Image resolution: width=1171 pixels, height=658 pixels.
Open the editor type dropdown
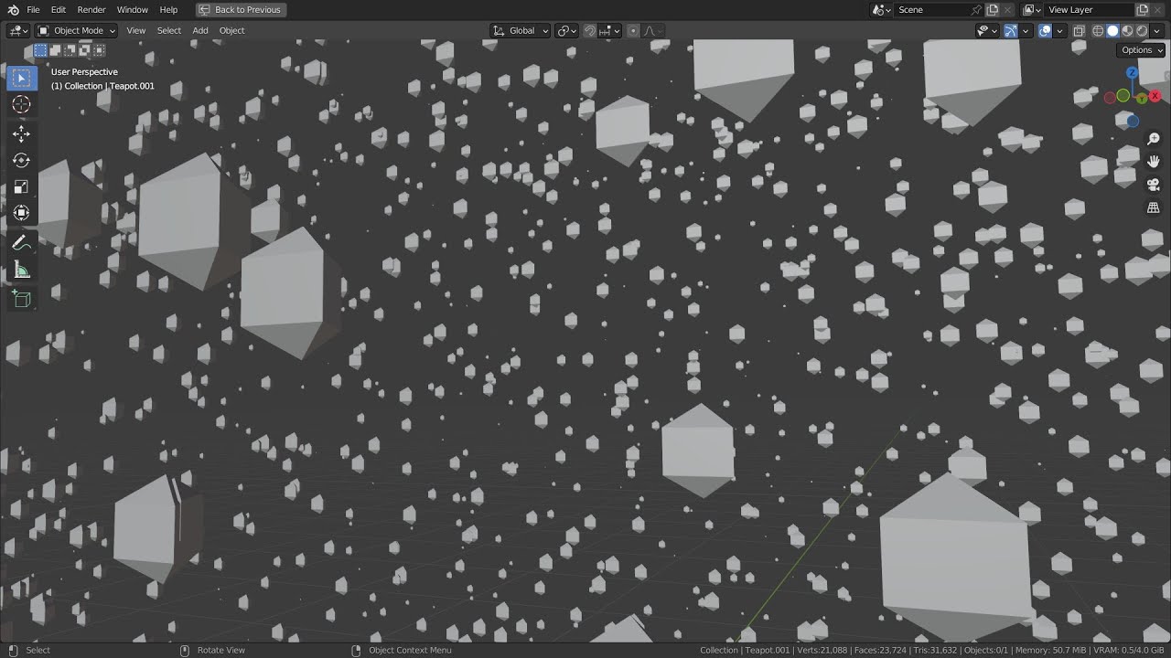[18, 30]
